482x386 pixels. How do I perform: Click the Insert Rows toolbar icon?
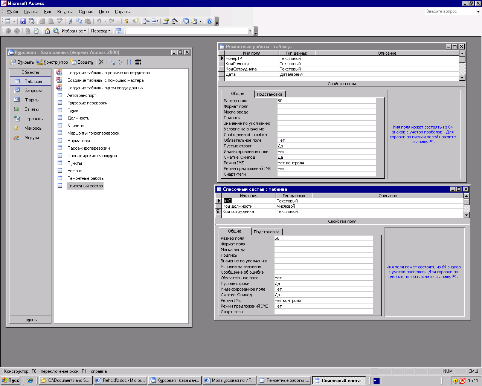[146, 21]
